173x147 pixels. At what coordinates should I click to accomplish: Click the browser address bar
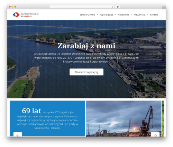(82, 7)
